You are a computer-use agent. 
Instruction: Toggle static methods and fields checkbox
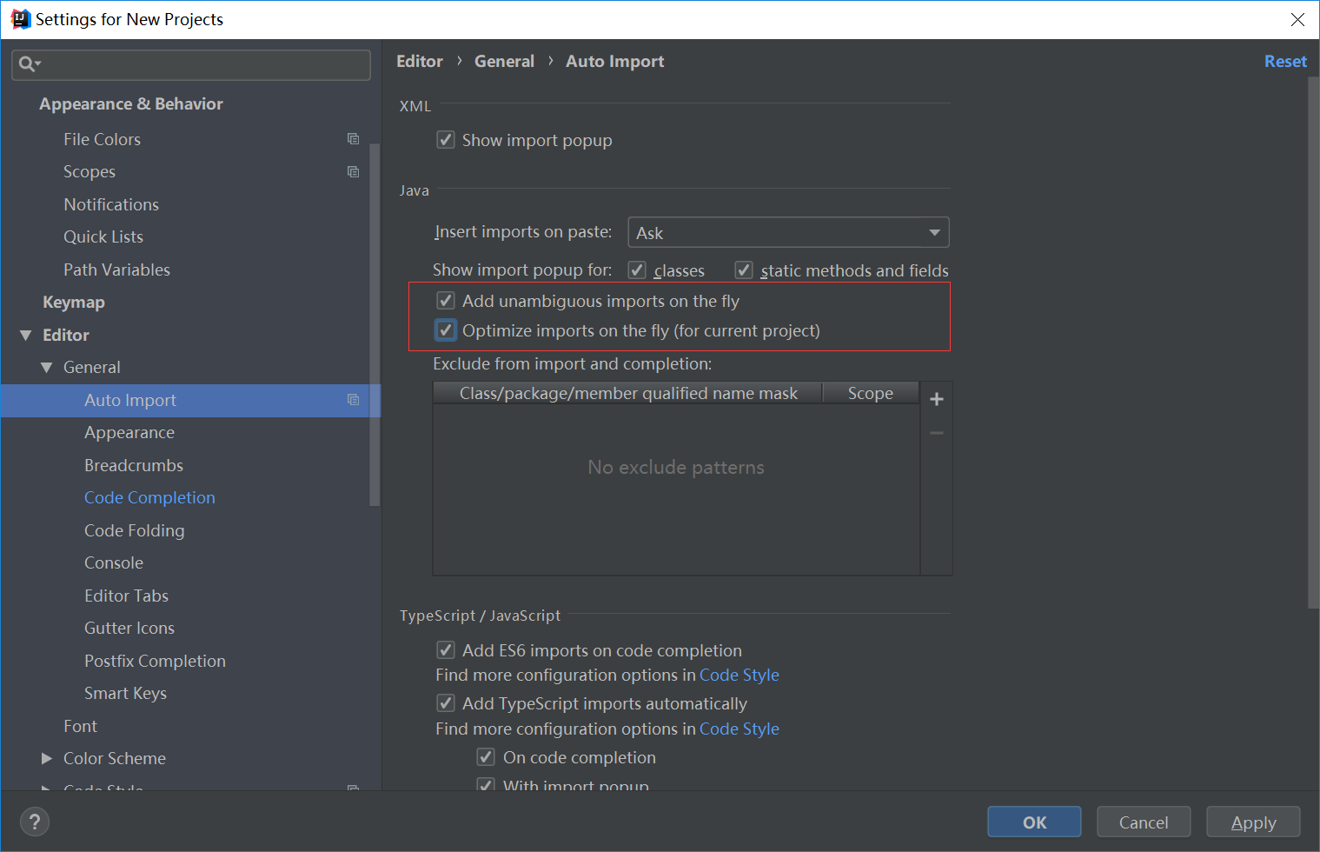744,270
